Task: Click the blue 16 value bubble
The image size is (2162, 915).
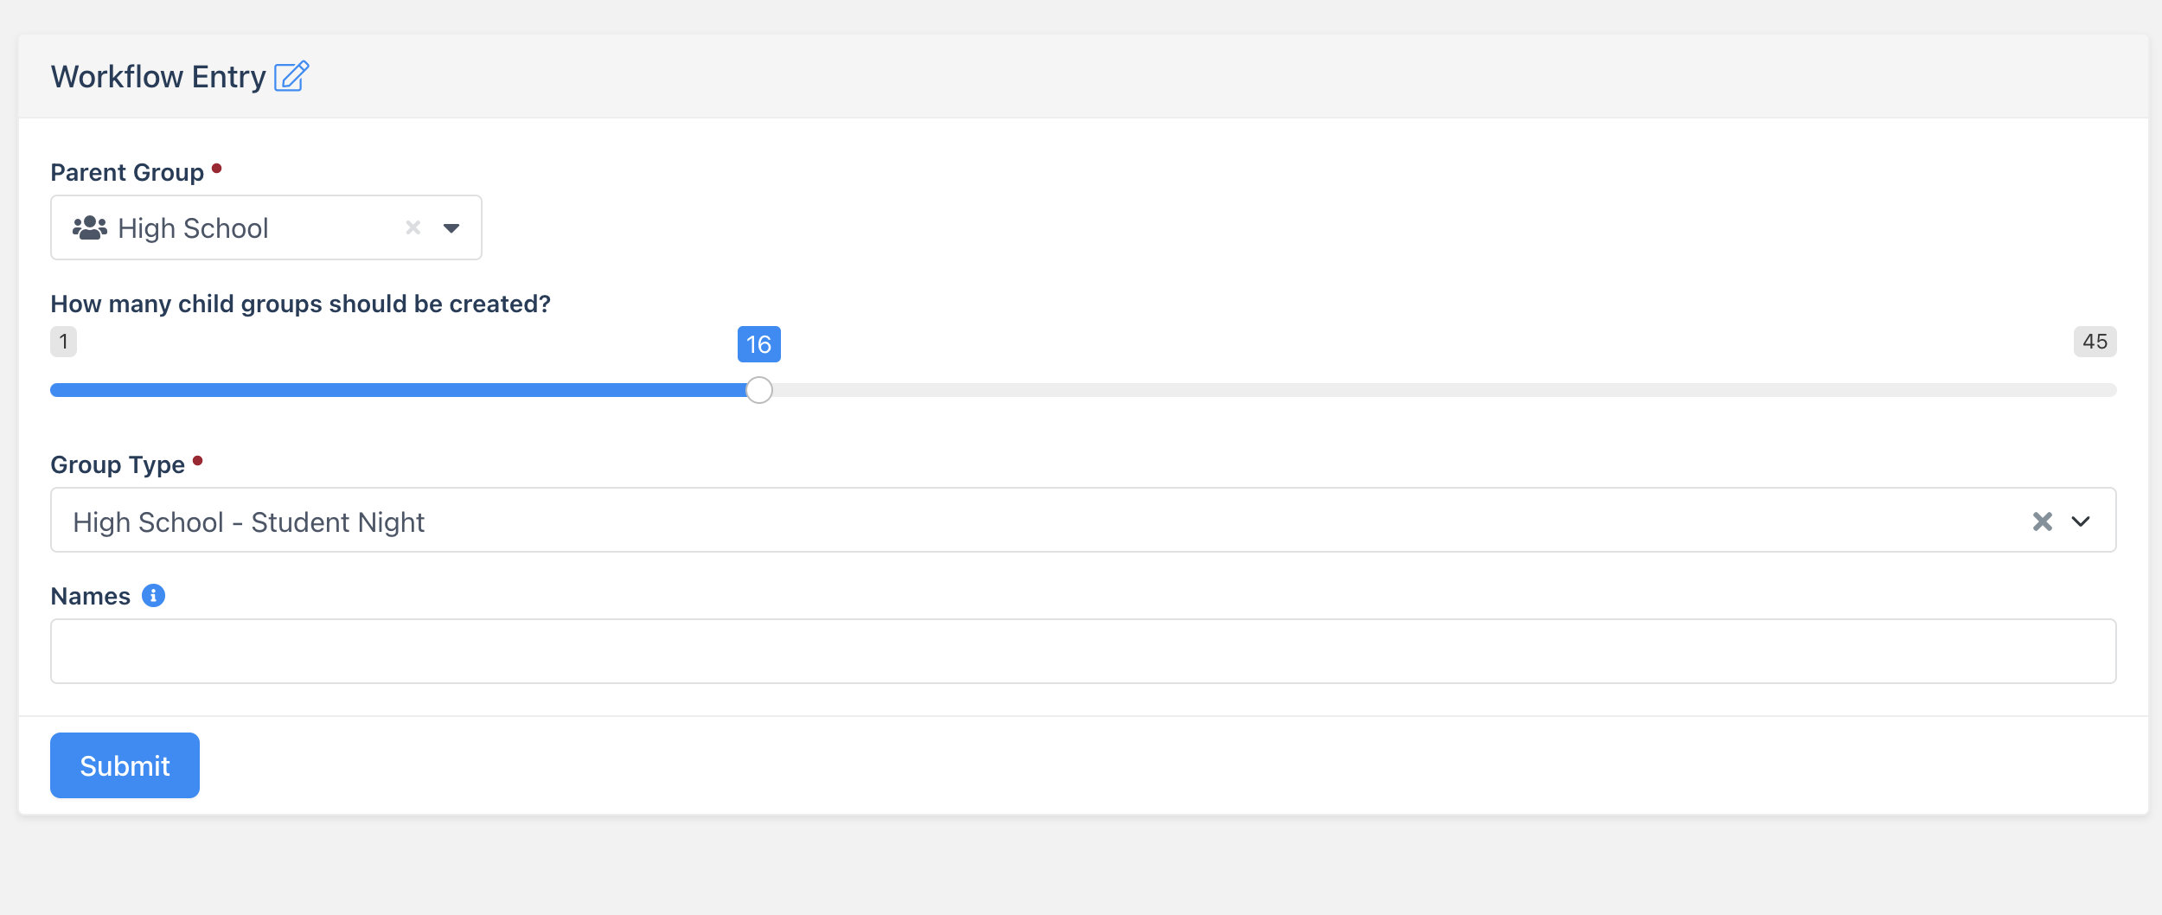Action: [x=758, y=344]
